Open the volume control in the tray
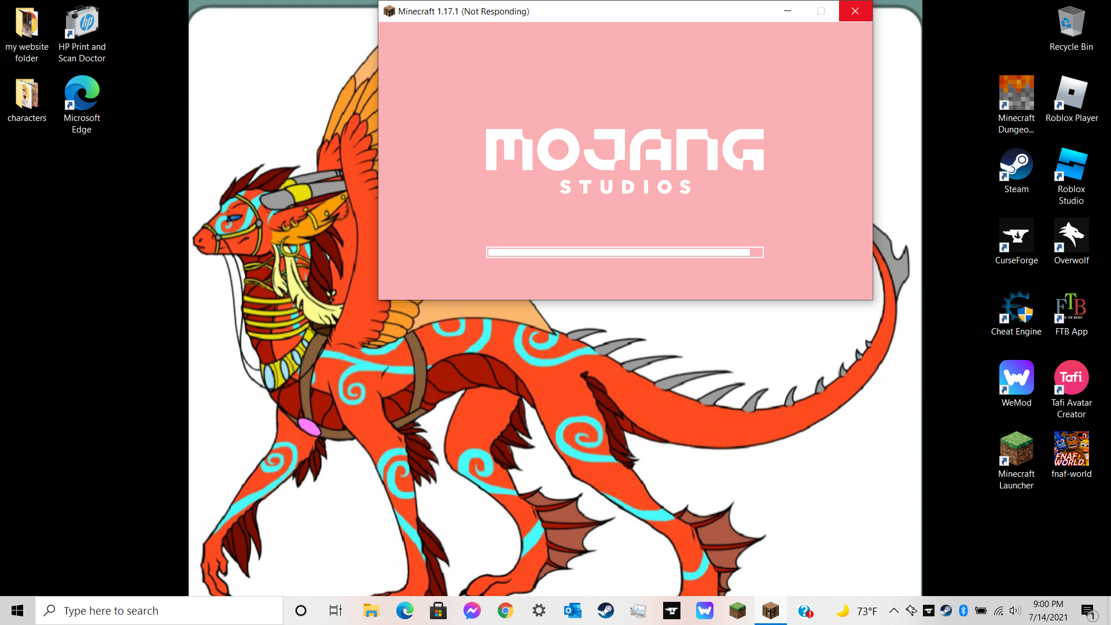The height and width of the screenshot is (625, 1111). [x=1015, y=611]
